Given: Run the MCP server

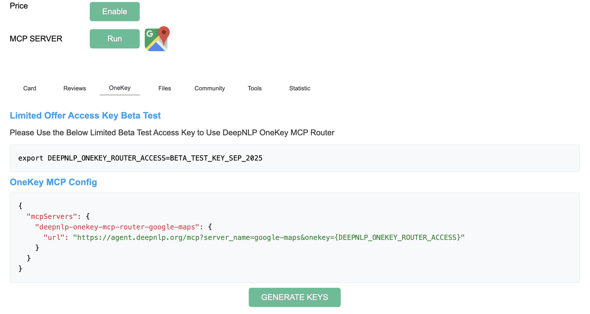Looking at the screenshot, I should click(x=115, y=39).
